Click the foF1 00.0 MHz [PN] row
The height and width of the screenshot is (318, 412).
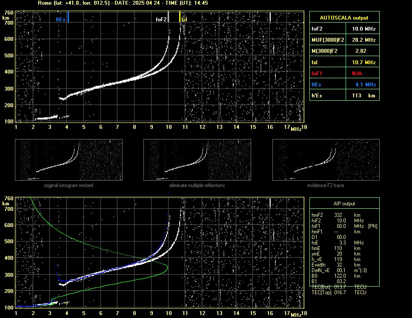(344, 226)
